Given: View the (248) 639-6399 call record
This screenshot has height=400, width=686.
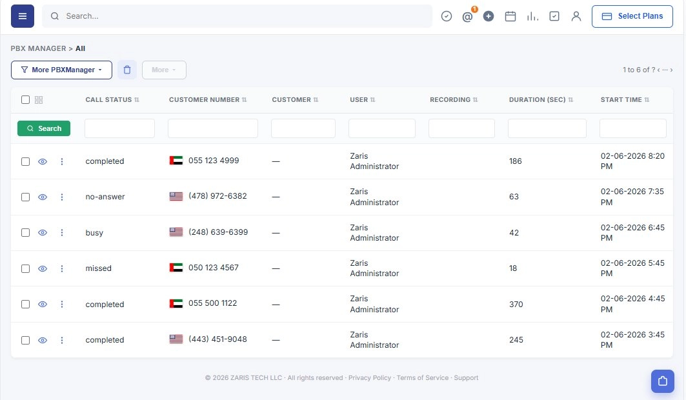Looking at the screenshot, I should pyautogui.click(x=43, y=232).
